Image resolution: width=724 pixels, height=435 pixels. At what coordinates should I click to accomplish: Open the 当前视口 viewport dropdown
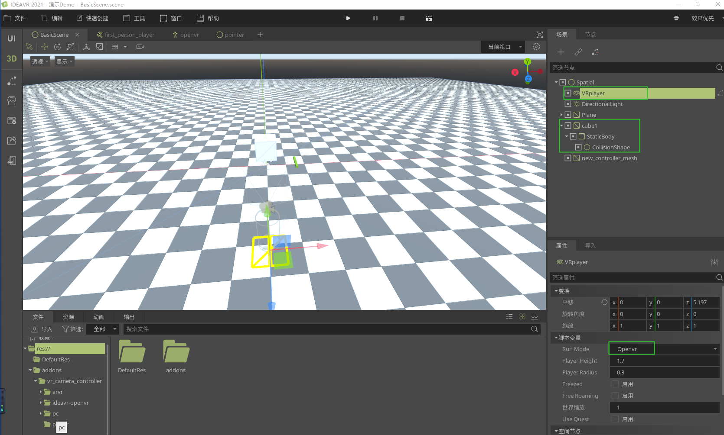coord(503,47)
